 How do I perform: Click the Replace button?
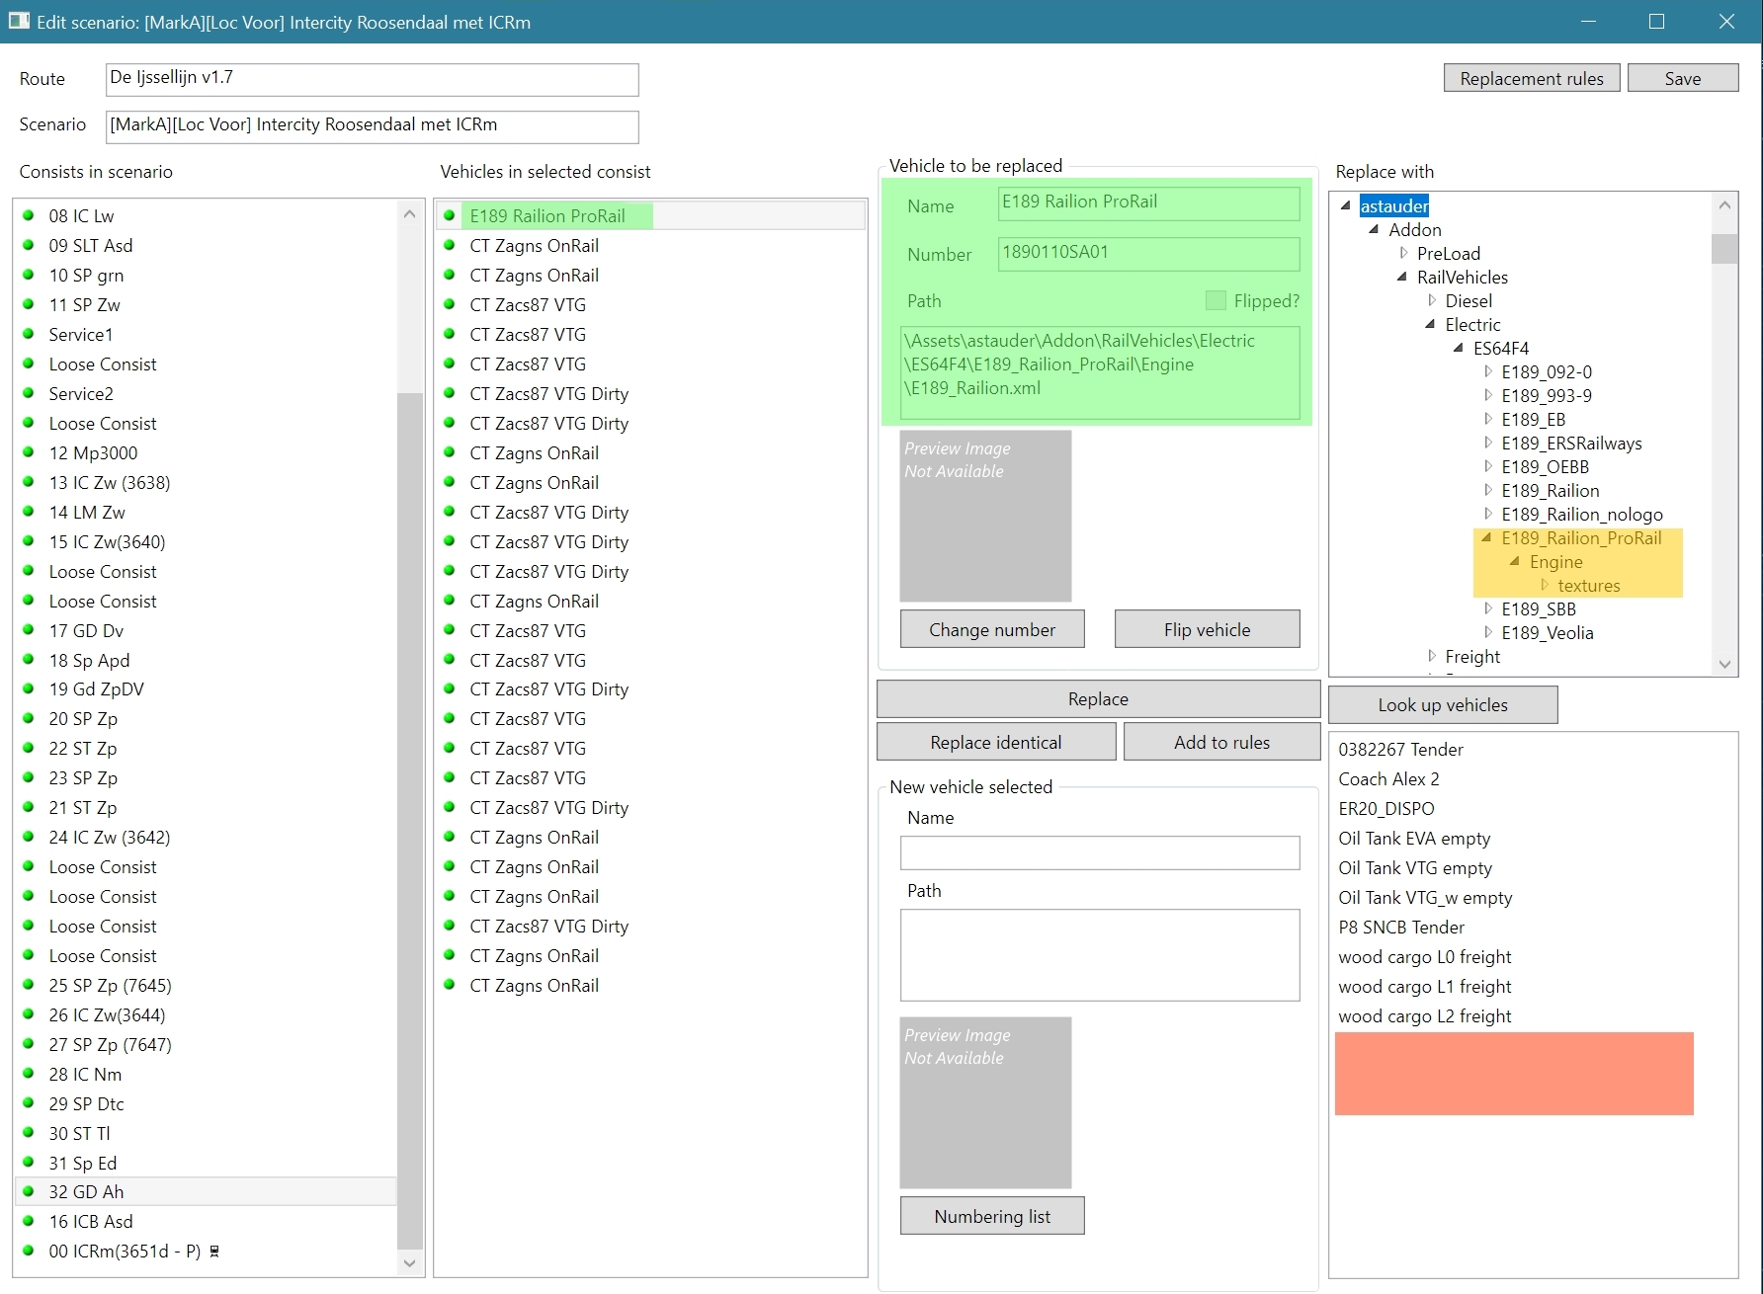[1098, 698]
